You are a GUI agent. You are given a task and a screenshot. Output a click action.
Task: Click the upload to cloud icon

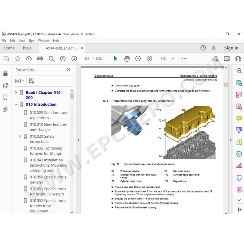[29, 59]
